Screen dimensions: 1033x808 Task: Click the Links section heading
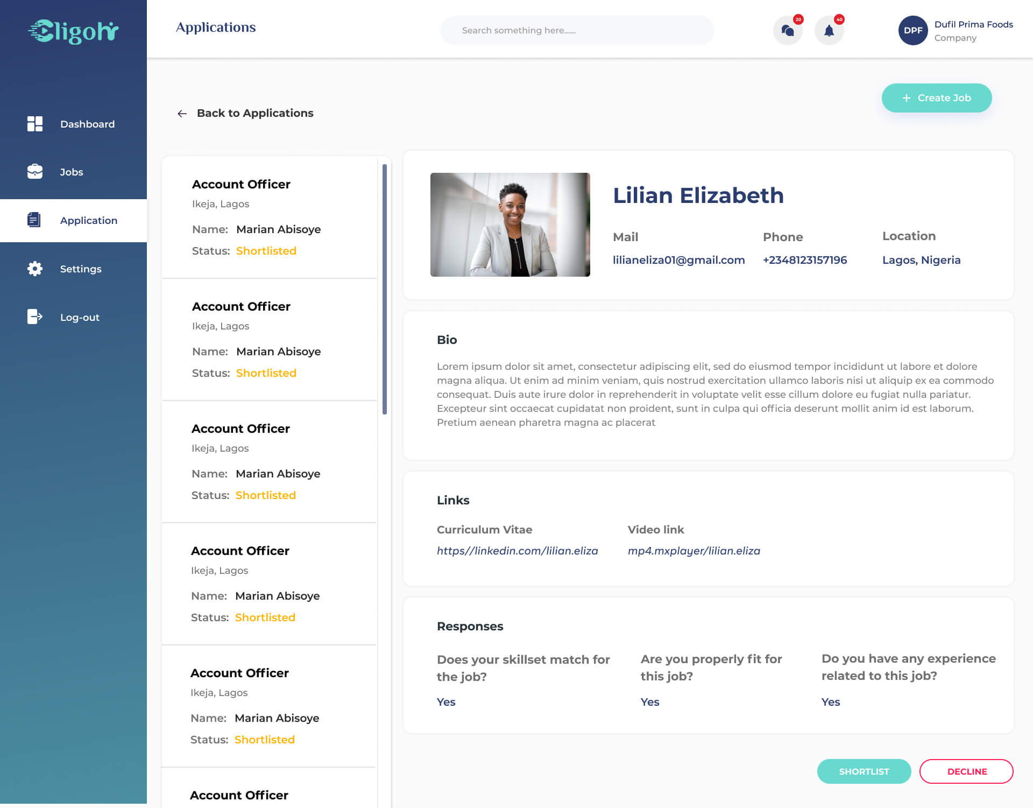pos(453,500)
